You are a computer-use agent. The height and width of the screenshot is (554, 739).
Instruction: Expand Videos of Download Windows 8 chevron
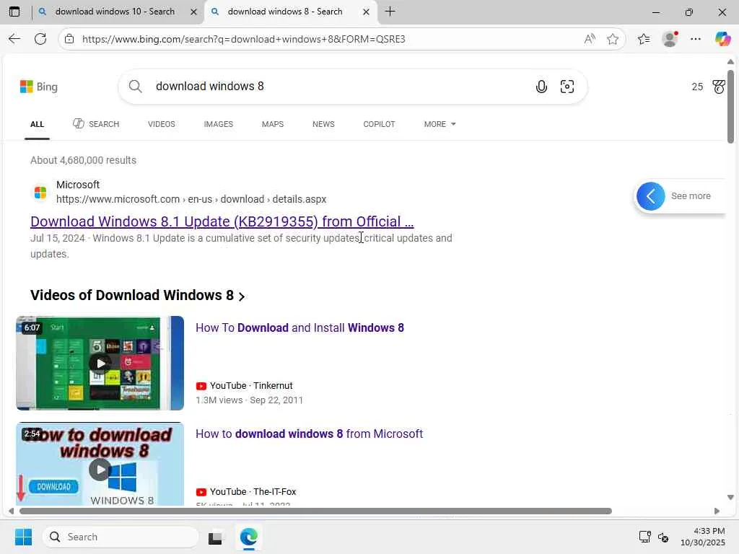click(242, 296)
